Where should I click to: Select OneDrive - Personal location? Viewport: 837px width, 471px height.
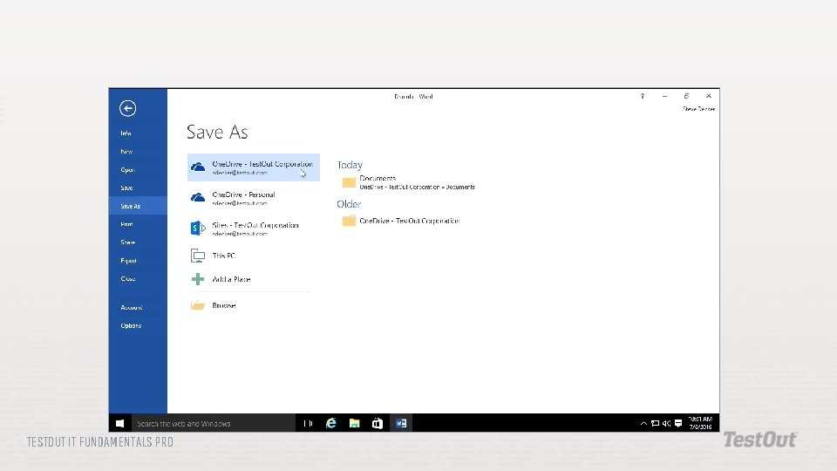point(254,198)
